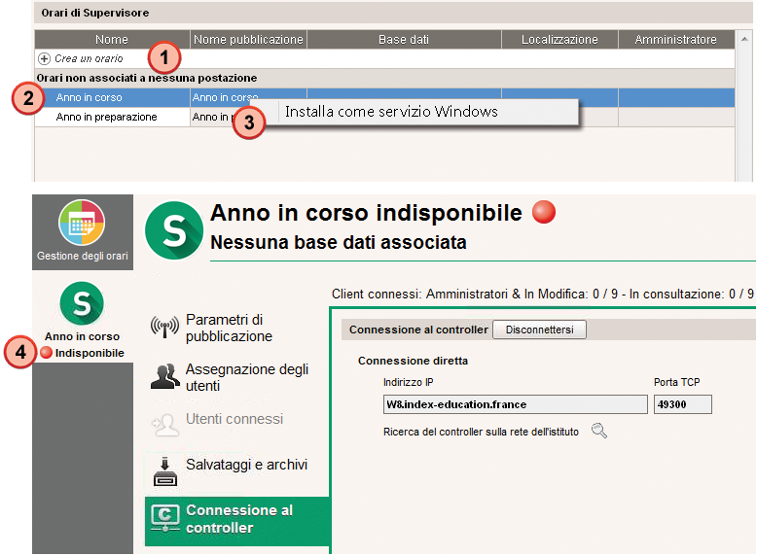Select Anno in corso row name cell
The height and width of the screenshot is (556, 757).
click(113, 97)
